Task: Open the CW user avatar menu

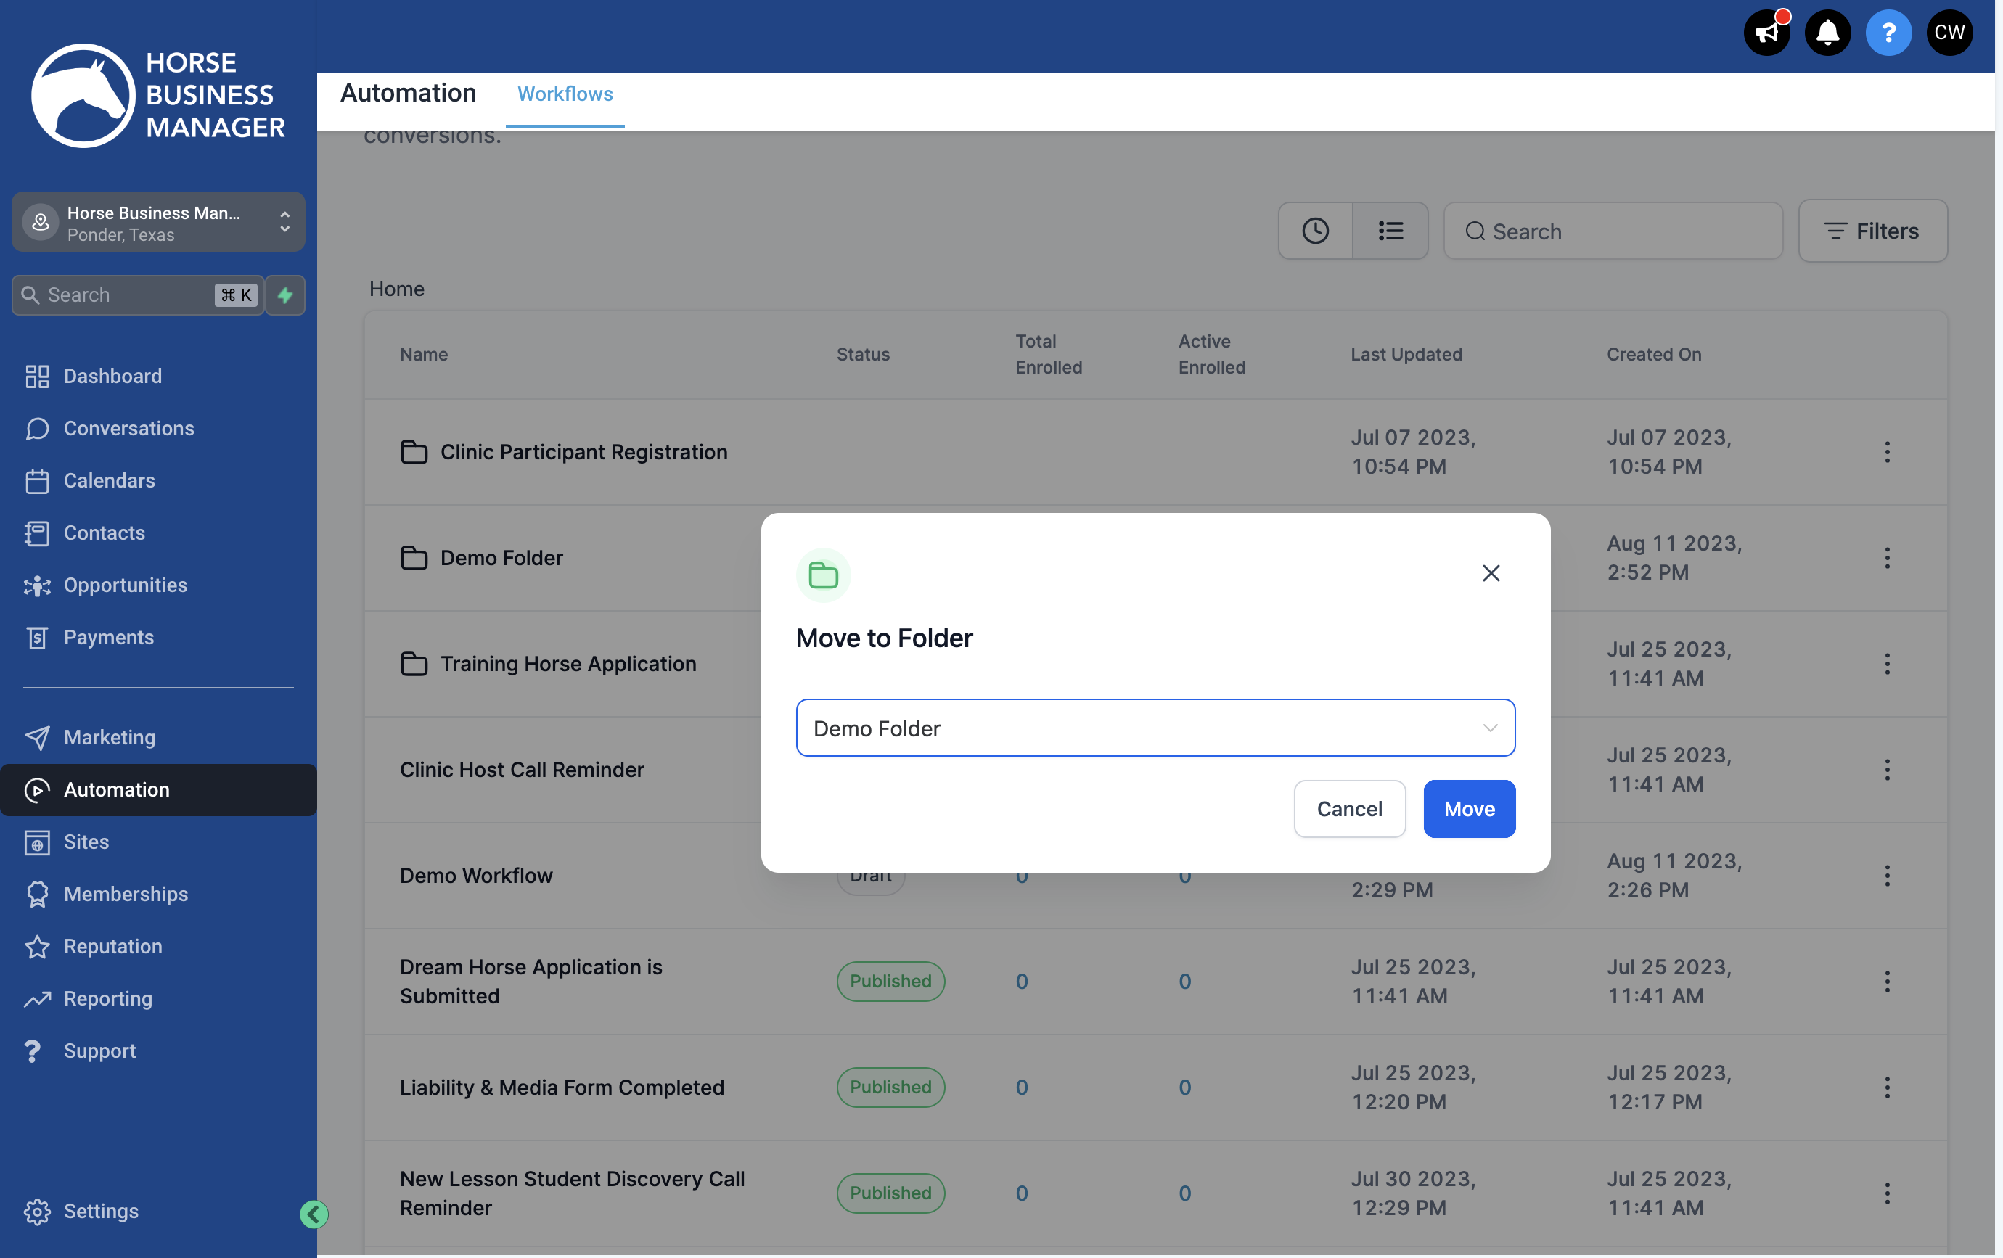Action: click(x=1949, y=33)
